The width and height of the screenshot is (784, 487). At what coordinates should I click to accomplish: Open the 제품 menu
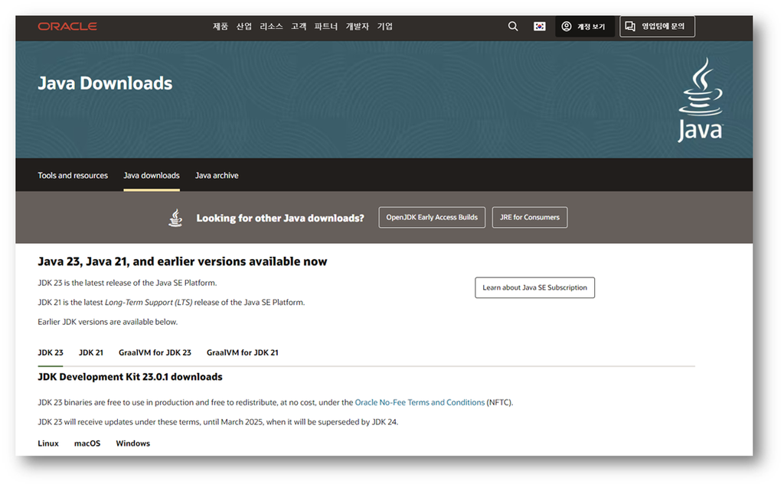[220, 27]
